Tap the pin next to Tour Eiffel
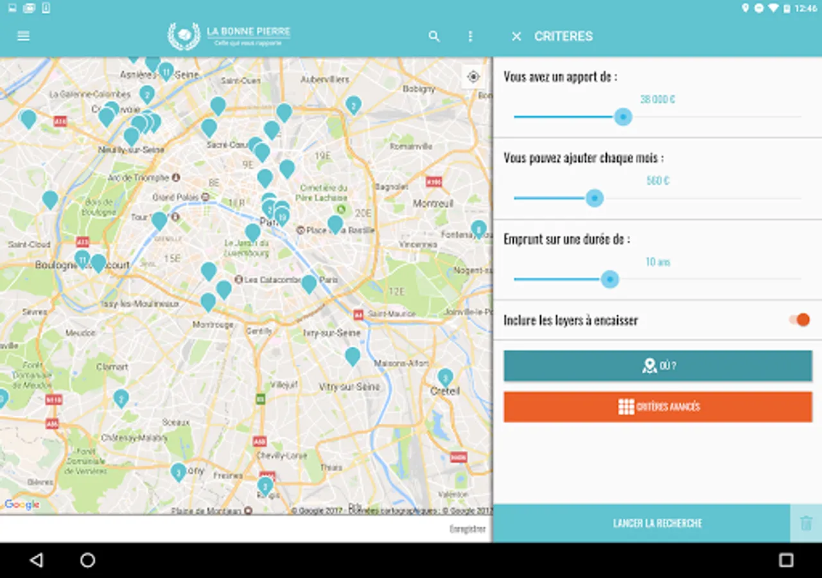The image size is (822, 578). (x=159, y=221)
